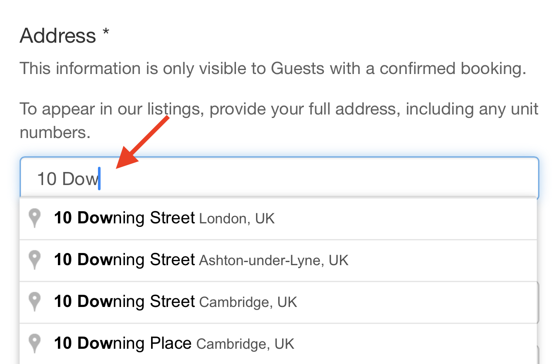Click empty space right of the typed address

tap(318, 179)
